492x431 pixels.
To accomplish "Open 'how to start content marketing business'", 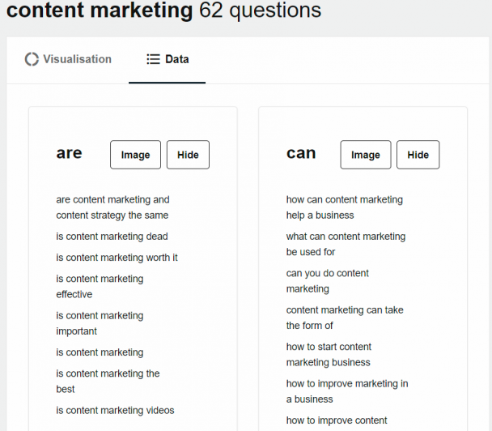I will [x=329, y=354].
